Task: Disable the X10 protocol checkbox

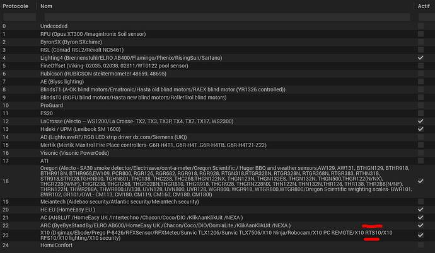Action: (x=420, y=235)
